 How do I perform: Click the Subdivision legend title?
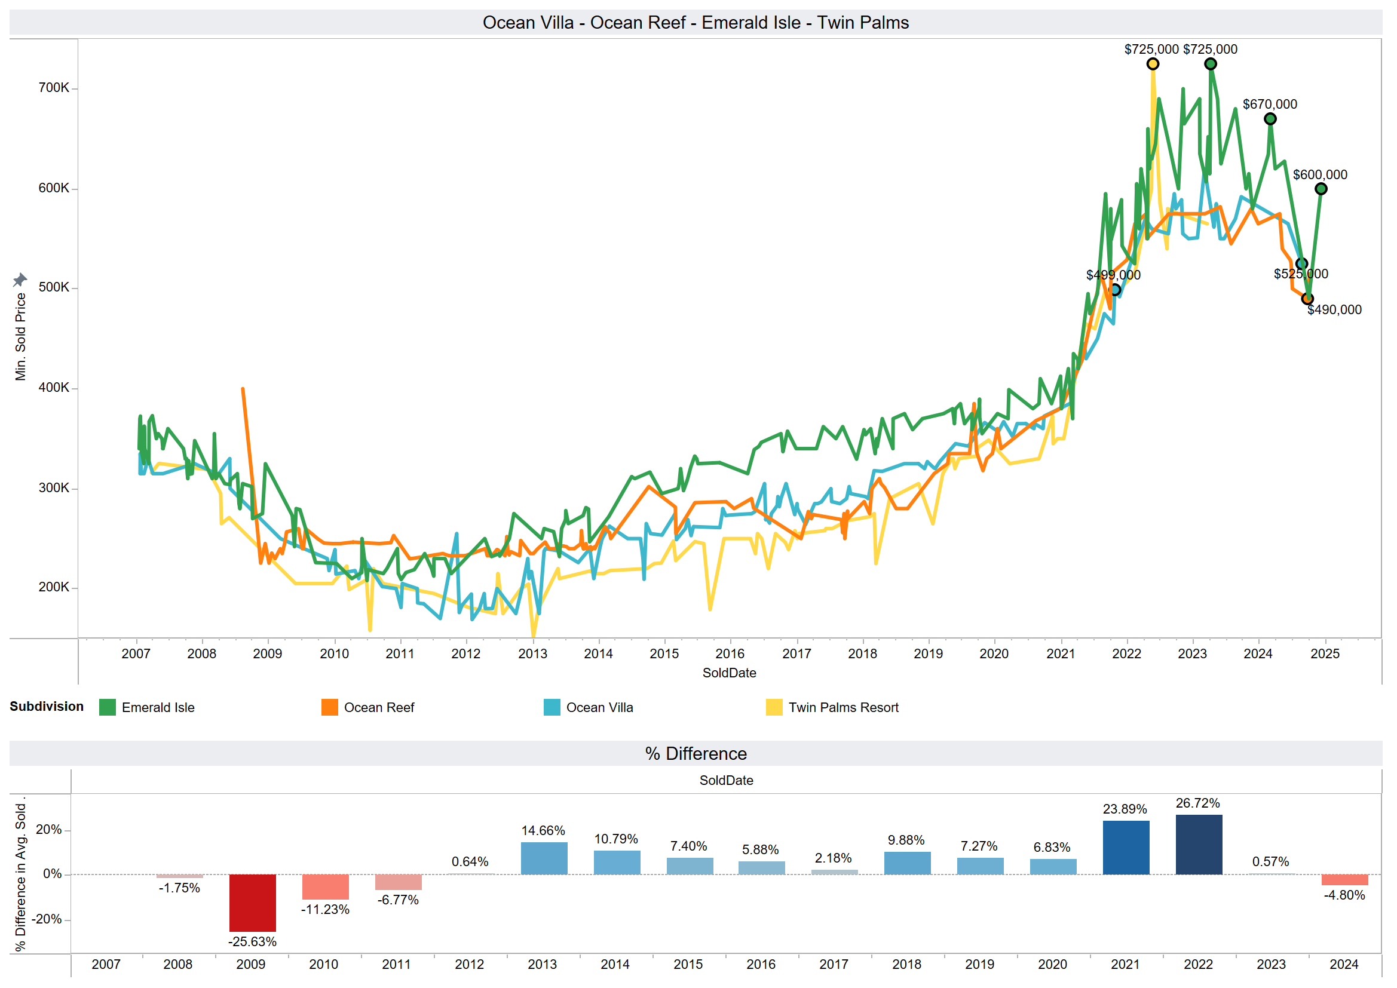[47, 707]
